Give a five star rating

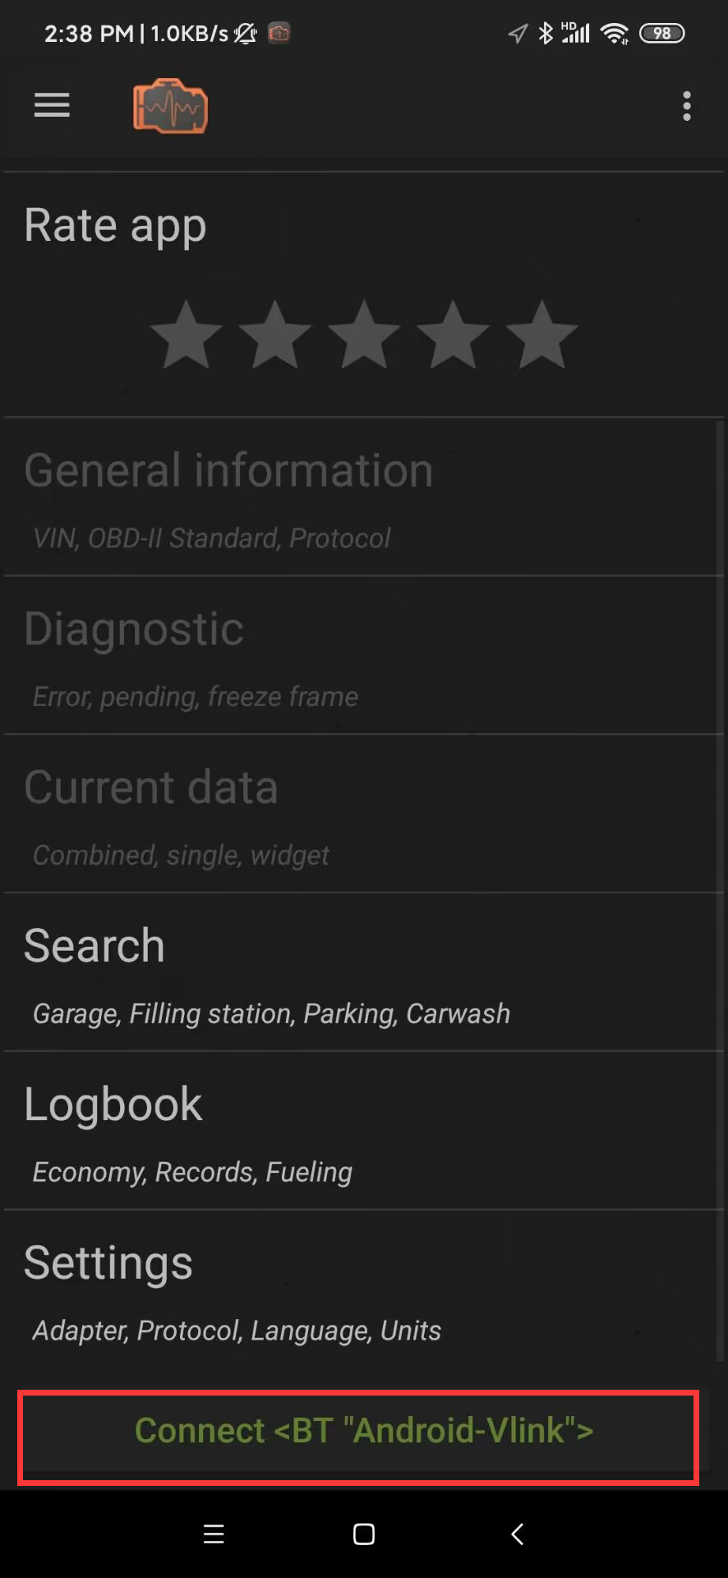point(541,335)
